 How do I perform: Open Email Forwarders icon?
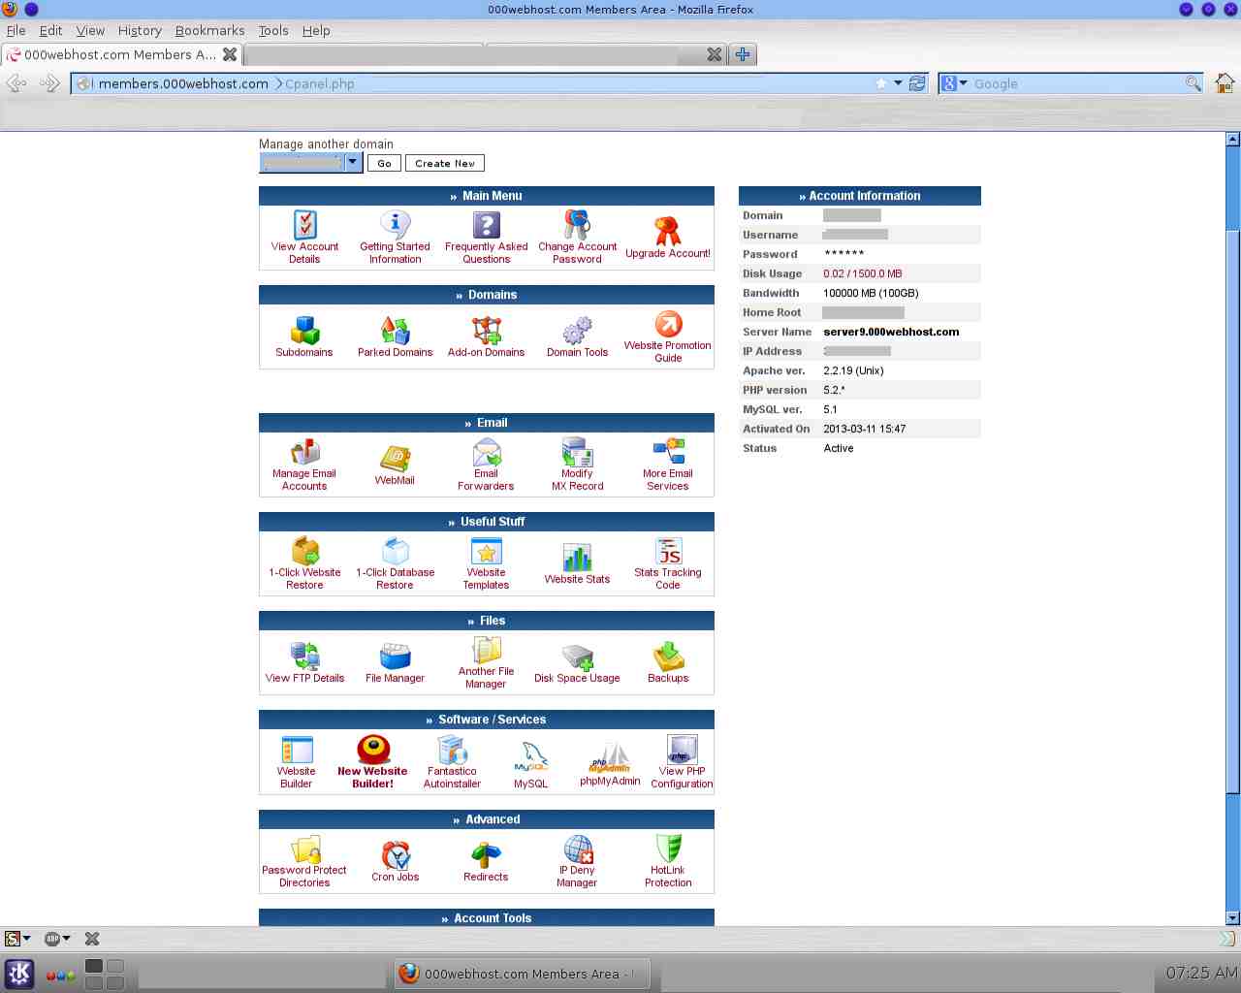(486, 452)
